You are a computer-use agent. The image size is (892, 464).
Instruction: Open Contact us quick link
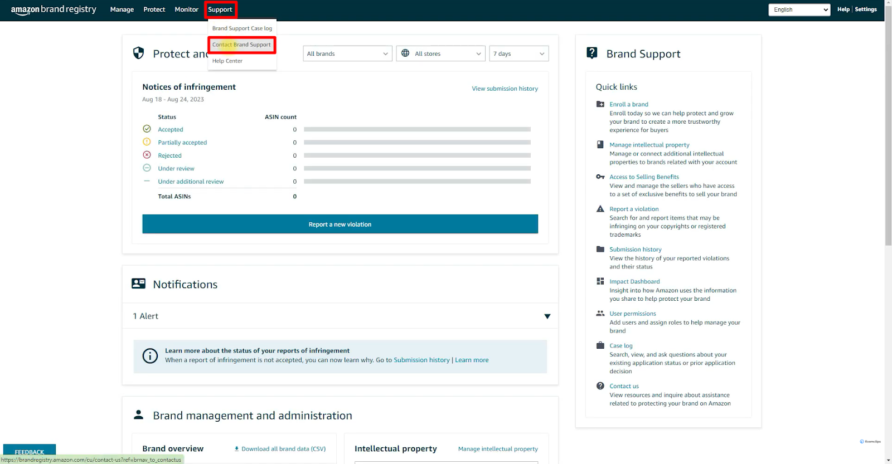[x=624, y=386]
